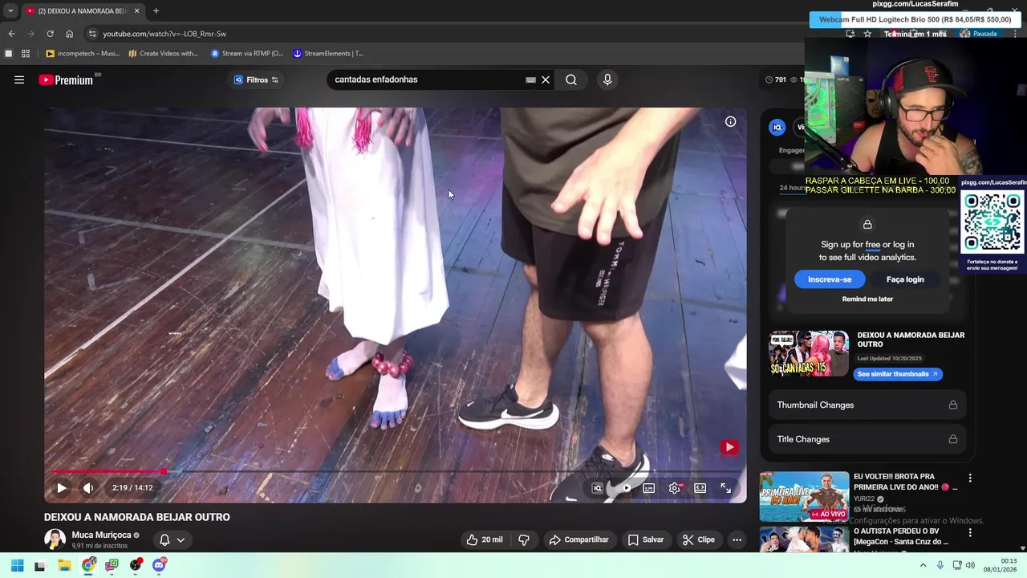This screenshot has height=578, width=1027.
Task: Enter fullscreen mode
Action: click(725, 487)
